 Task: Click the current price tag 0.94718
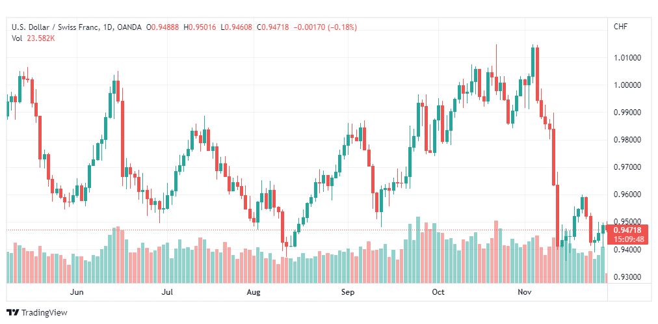click(x=627, y=230)
